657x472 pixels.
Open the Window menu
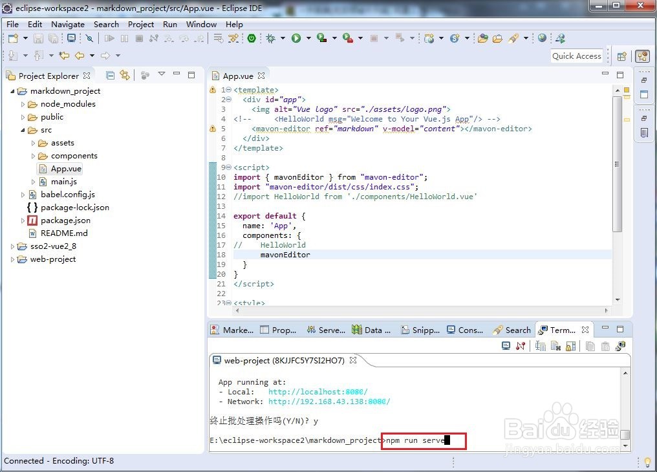pyautogui.click(x=201, y=25)
